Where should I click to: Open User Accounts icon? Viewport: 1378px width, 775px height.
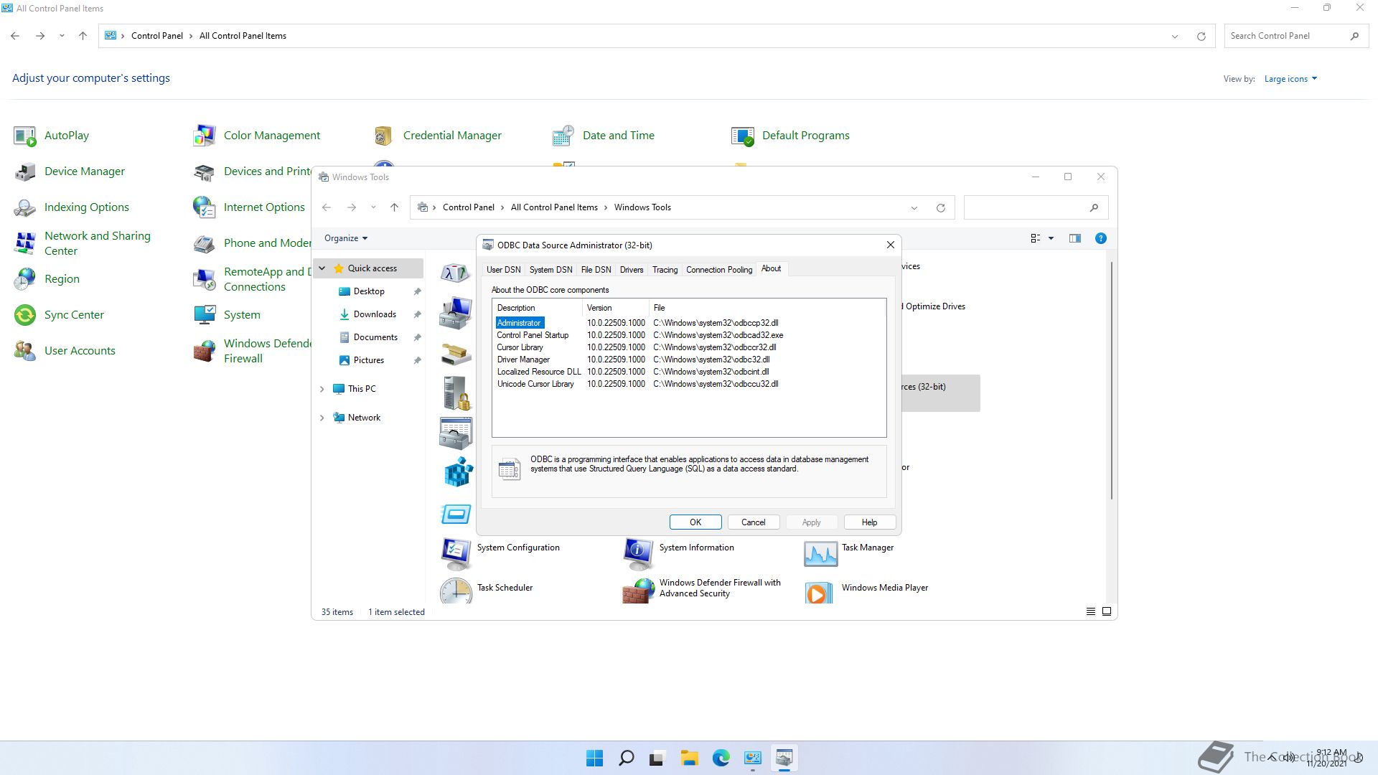coord(25,351)
